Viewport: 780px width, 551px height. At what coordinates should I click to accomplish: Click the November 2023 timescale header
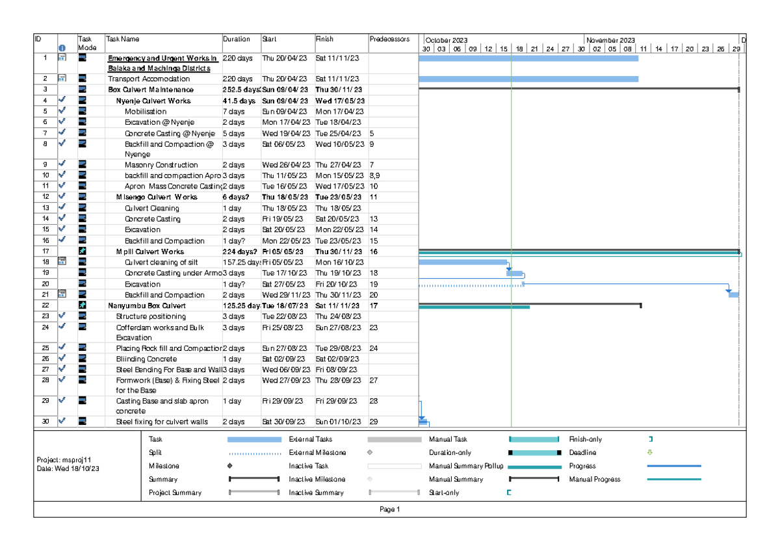point(612,40)
